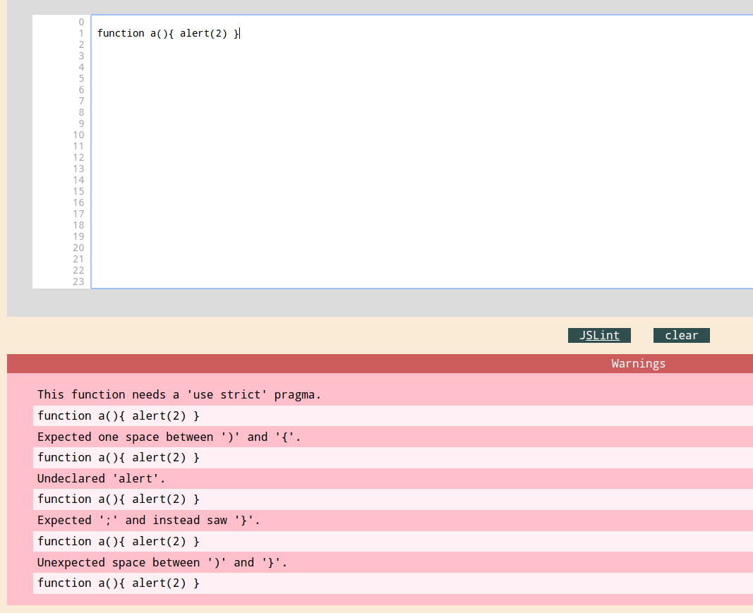
Task: Select the 'use strict' pragma warning message
Action: coord(179,394)
